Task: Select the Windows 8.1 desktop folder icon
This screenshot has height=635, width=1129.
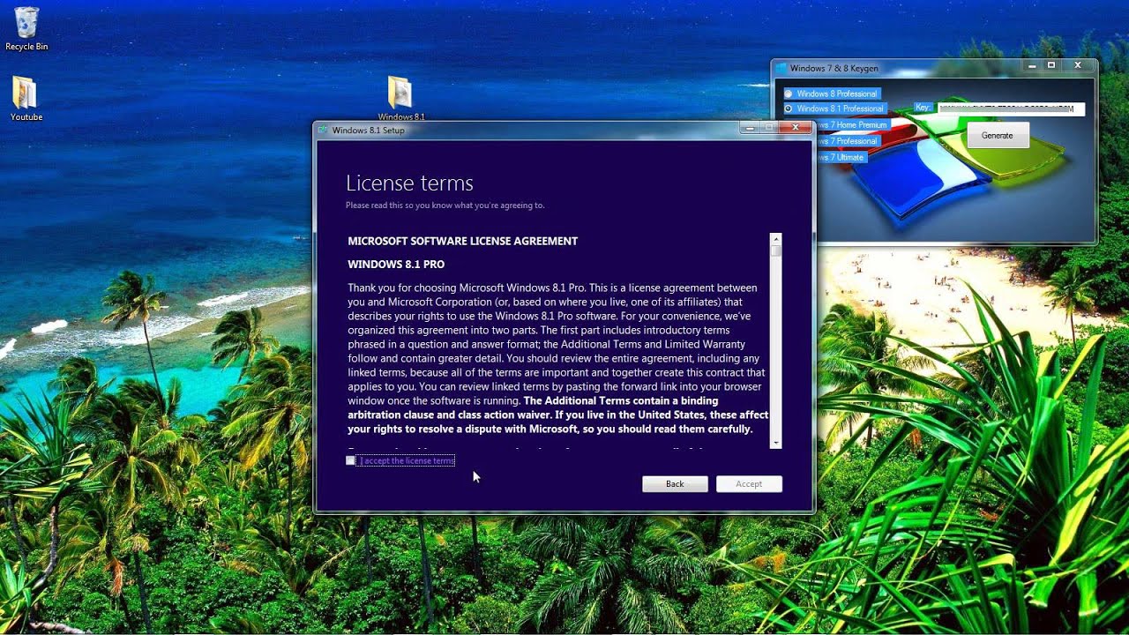Action: click(x=400, y=98)
